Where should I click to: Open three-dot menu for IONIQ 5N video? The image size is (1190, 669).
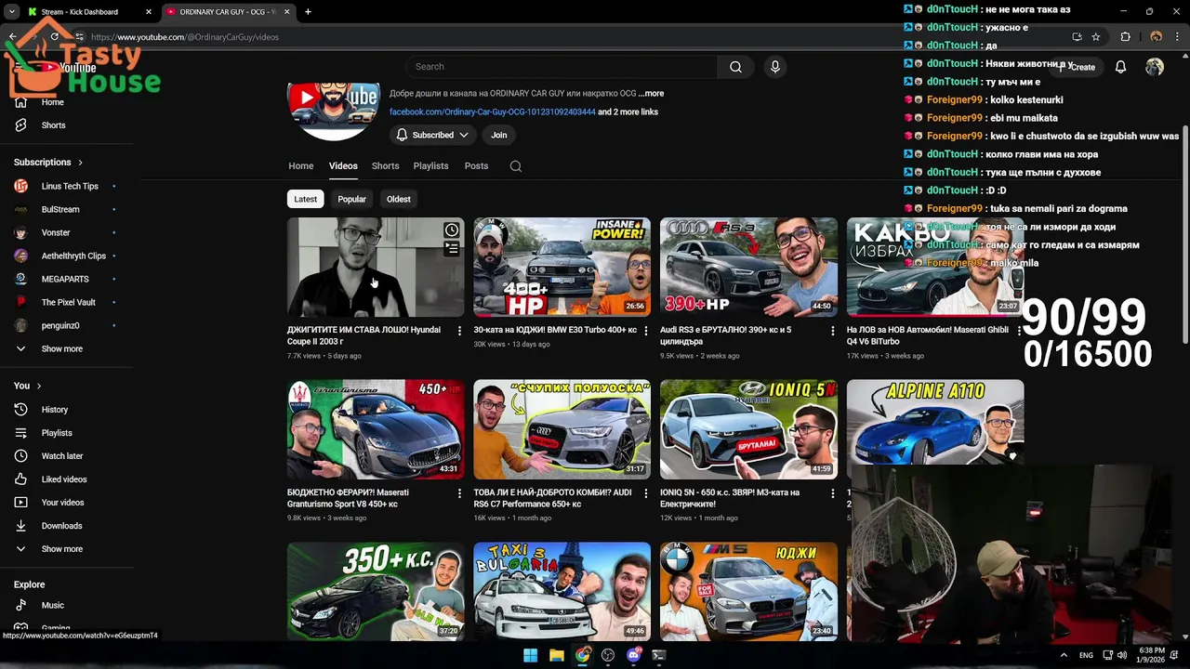click(832, 493)
